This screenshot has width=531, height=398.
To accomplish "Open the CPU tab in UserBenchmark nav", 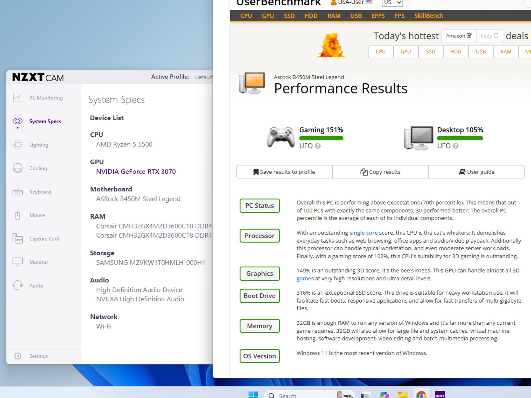I will click(x=246, y=16).
